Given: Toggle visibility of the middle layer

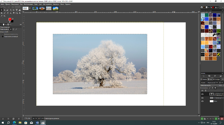Looking at the screenshot, I should 202,98.
